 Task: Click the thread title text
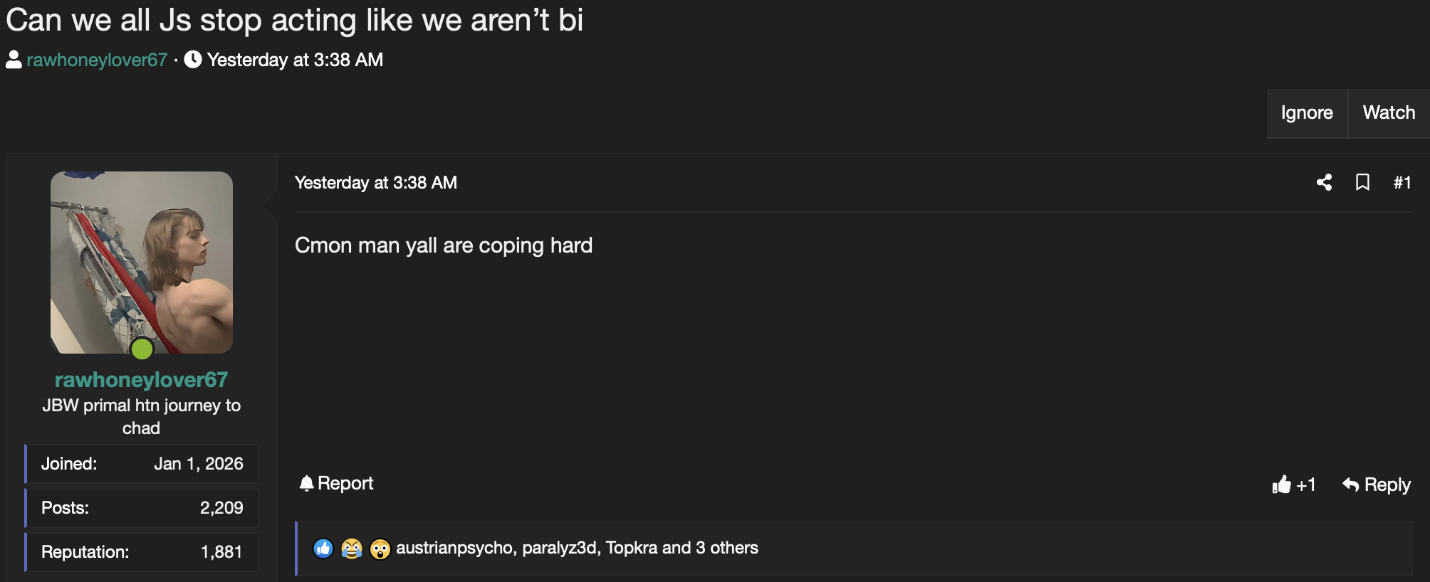(x=294, y=20)
